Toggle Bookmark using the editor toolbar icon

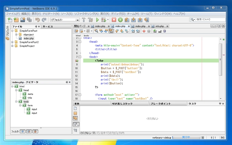pos(127,31)
